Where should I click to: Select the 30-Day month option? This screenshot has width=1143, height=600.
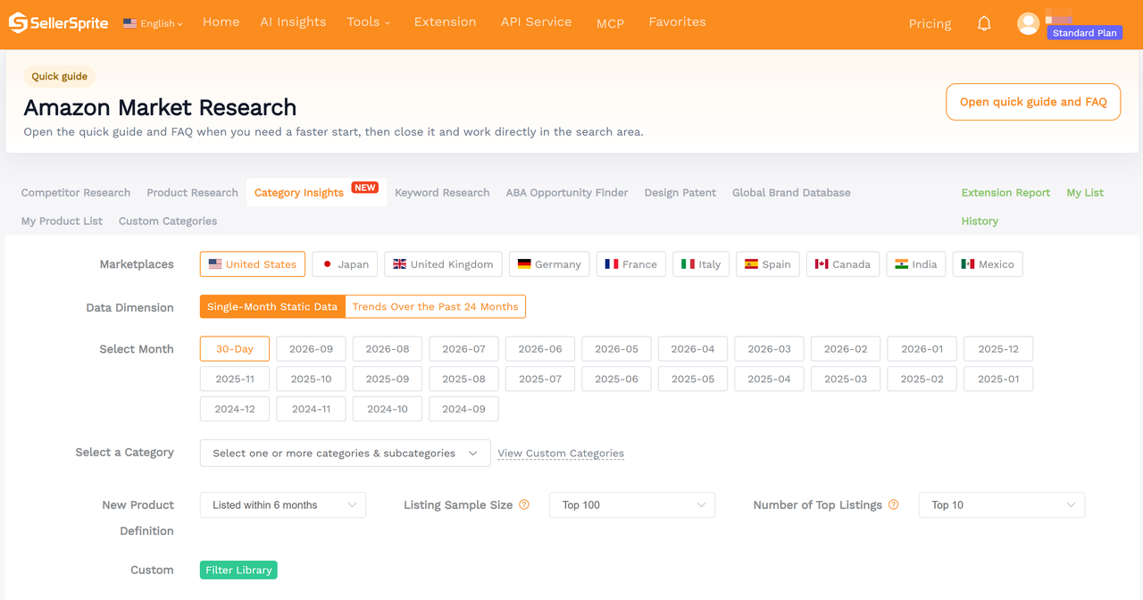235,349
